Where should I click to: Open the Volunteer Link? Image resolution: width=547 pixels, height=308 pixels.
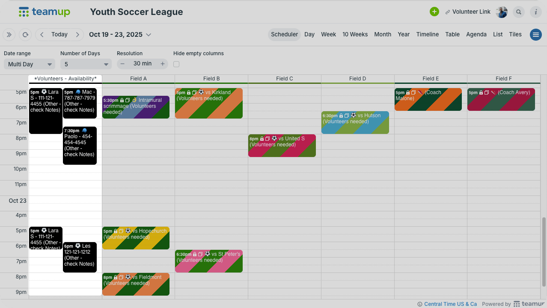468,12
